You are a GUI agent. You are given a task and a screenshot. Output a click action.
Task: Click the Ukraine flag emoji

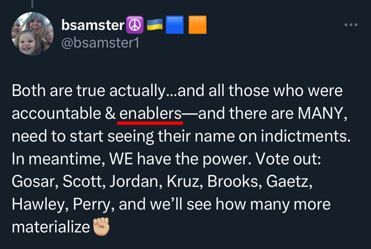tap(155, 25)
